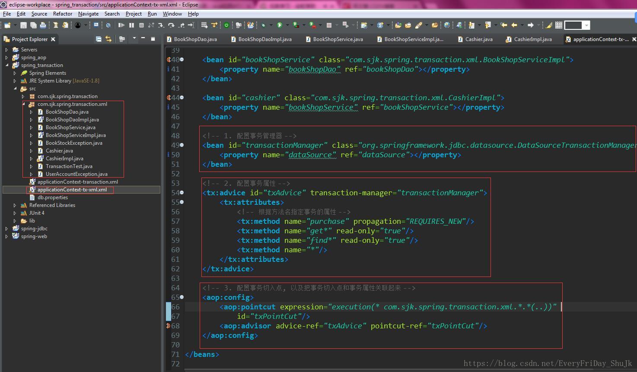Click the Step Over icon

(x=171, y=25)
